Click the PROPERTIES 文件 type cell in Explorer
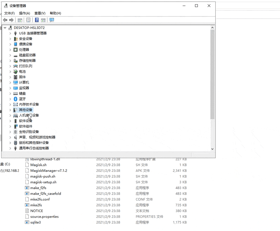Screen dimensions: 280x231 pos(149,217)
